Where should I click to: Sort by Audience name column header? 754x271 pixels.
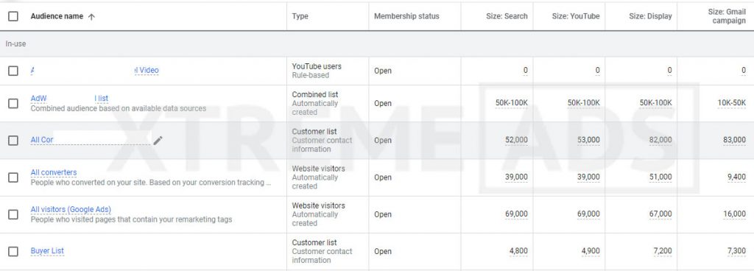tap(57, 16)
